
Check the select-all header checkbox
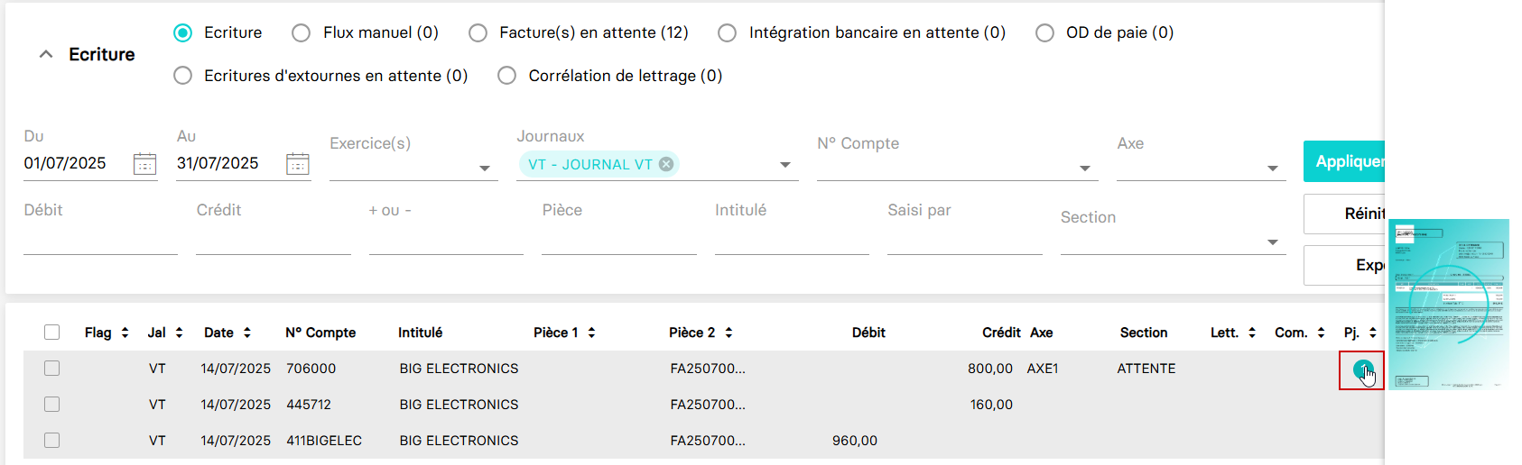click(x=51, y=333)
